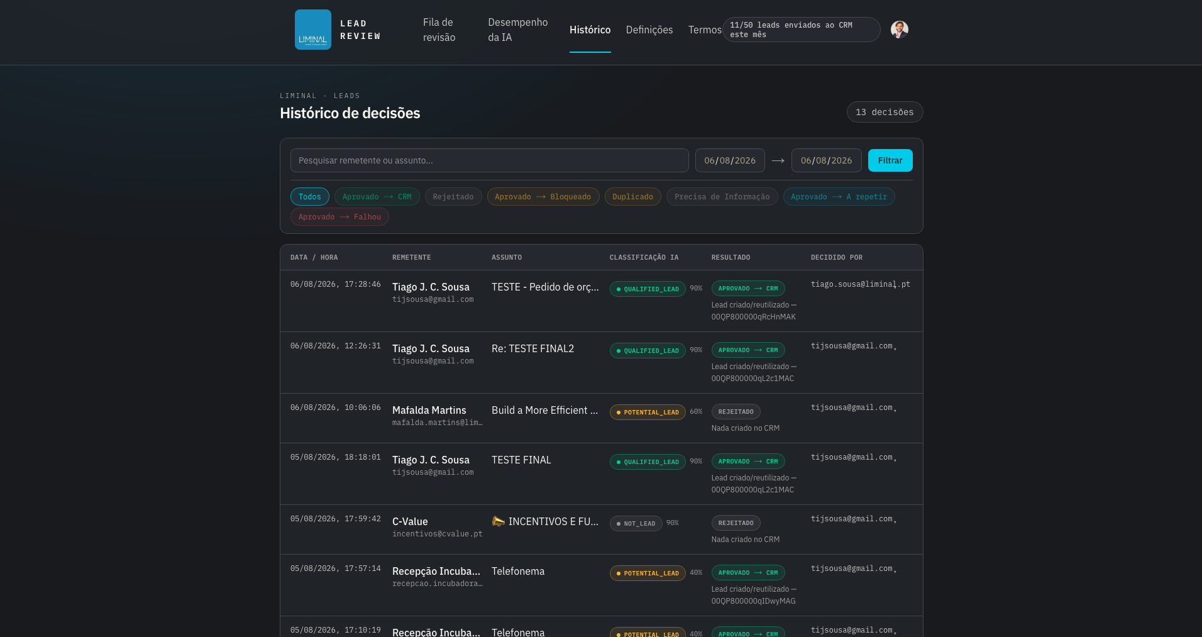Go to Desempenho da IA tab
This screenshot has width=1202, height=637.
pyautogui.click(x=518, y=30)
